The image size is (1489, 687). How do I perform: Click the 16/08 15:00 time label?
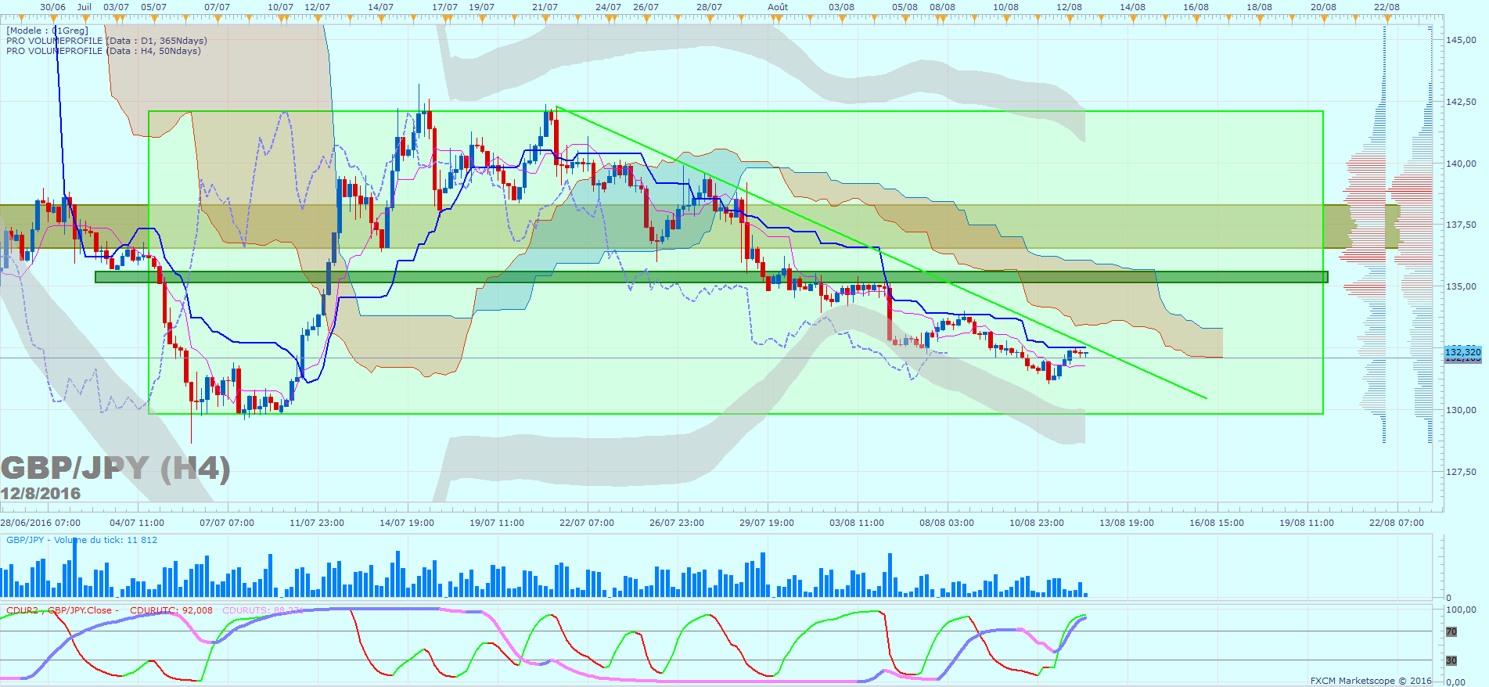coord(1217,523)
